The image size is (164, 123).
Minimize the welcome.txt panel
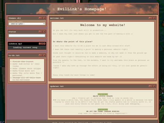click(150, 18)
